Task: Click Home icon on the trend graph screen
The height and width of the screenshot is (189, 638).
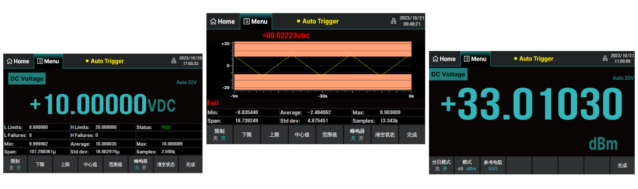Action: (213, 22)
